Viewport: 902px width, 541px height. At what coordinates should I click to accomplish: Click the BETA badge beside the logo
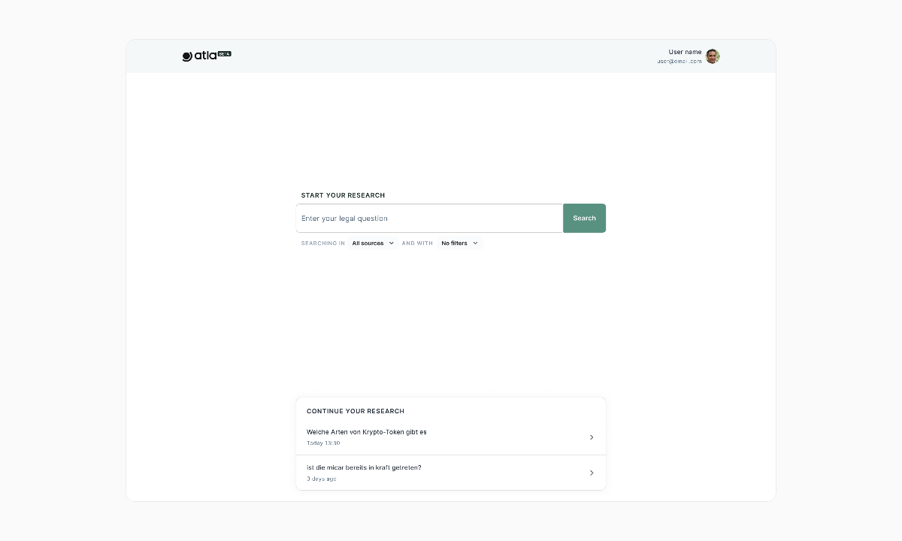click(x=224, y=54)
